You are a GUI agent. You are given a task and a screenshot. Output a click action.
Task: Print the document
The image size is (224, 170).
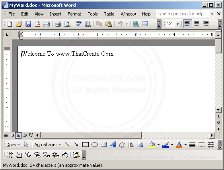pyautogui.click(x=58, y=24)
